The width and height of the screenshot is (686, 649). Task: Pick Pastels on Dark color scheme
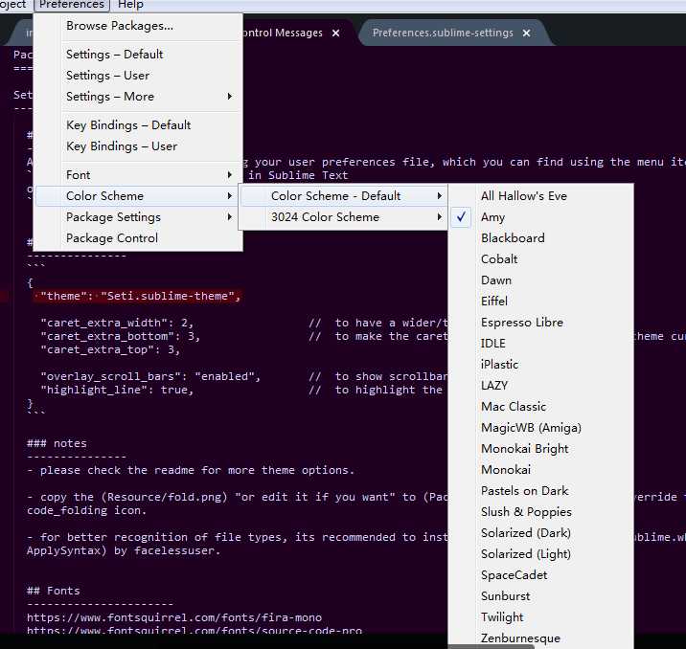[540, 490]
